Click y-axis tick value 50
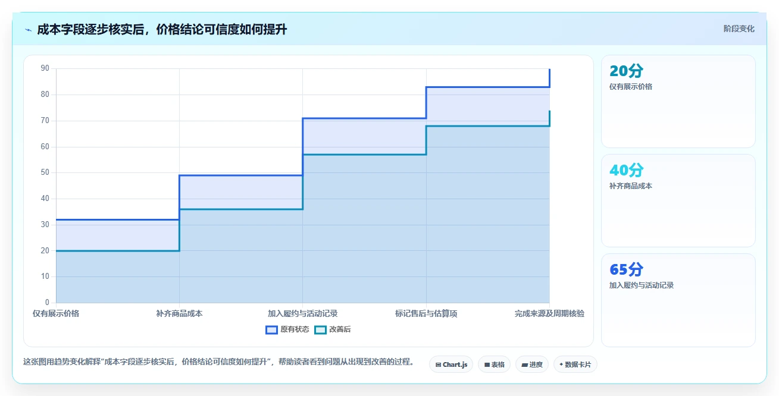This screenshot has width=779, height=396. pyautogui.click(x=45, y=172)
